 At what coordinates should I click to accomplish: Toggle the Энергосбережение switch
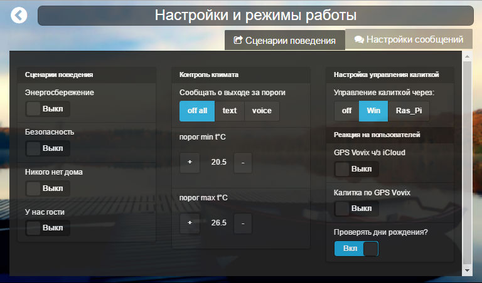tap(48, 109)
